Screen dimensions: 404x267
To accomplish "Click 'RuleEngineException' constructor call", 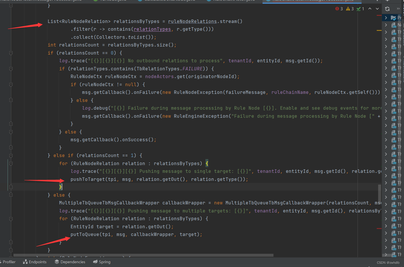I will pos(201,116).
